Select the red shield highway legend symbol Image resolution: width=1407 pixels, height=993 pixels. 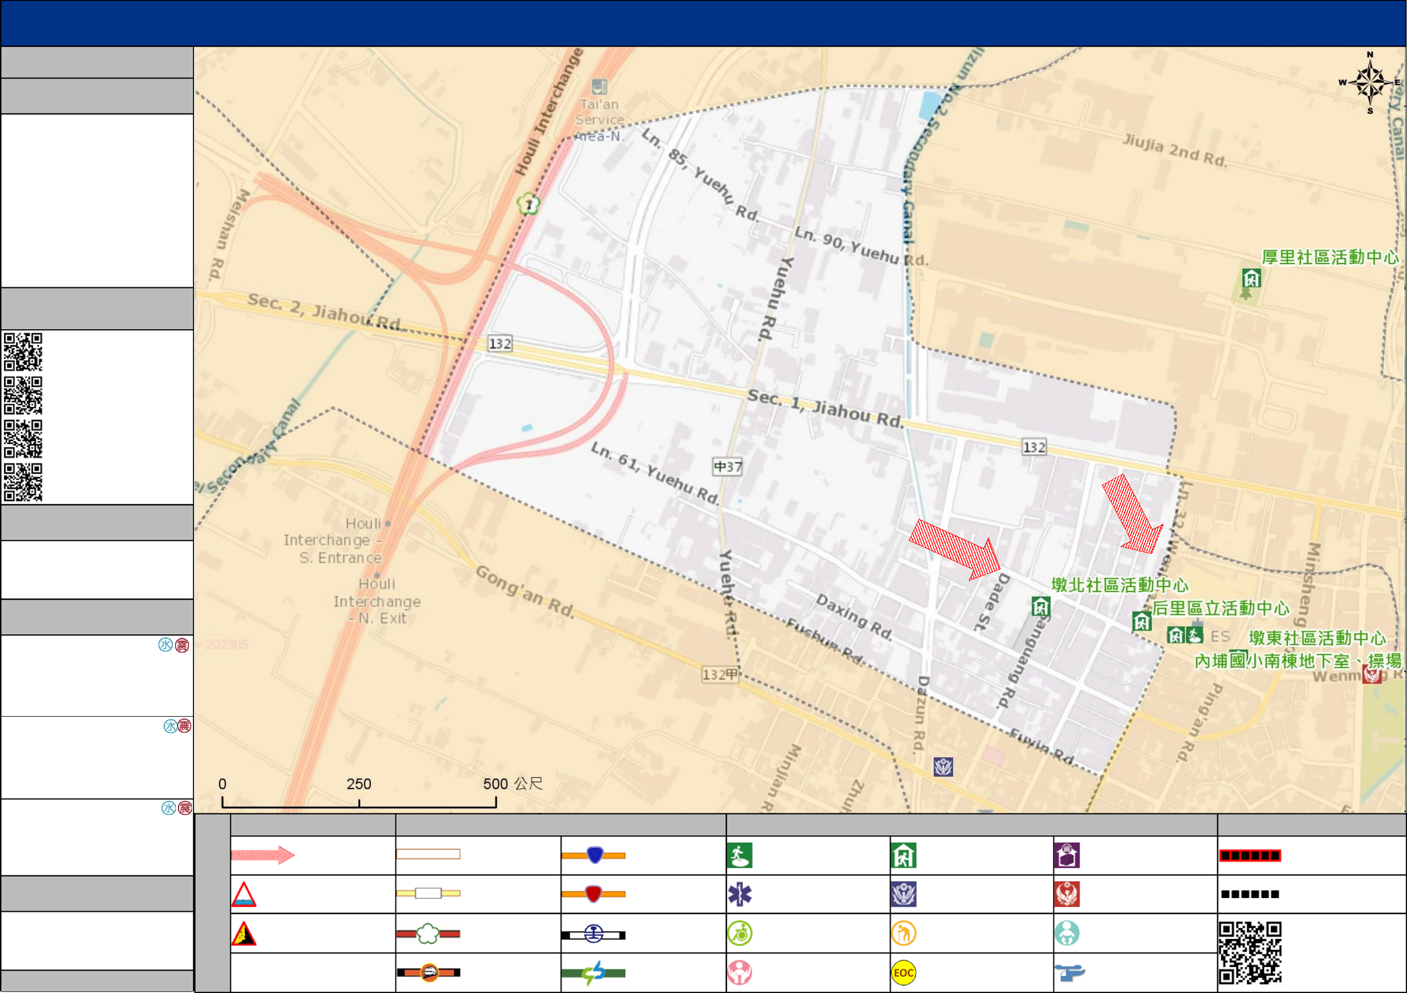click(593, 894)
